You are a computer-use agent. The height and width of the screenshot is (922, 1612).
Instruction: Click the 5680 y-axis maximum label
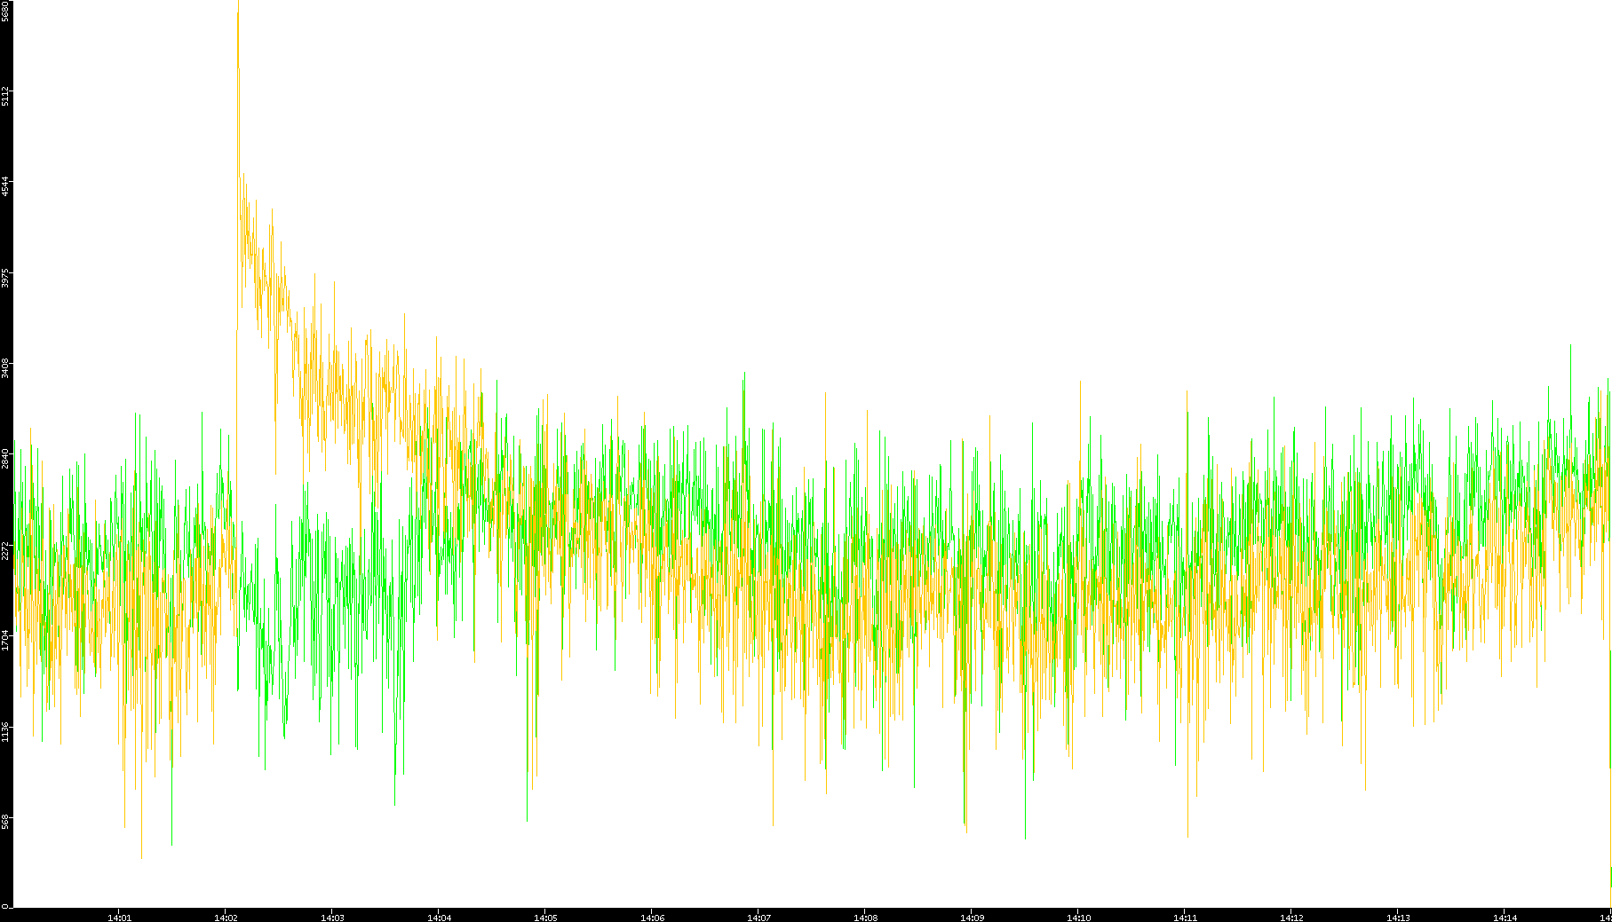[5, 11]
